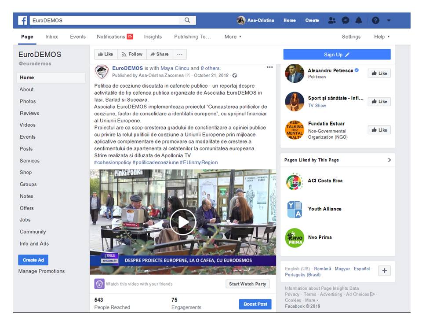Open the Insights tab

point(153,37)
